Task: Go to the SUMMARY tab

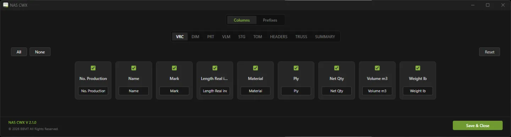Action: [x=325, y=37]
